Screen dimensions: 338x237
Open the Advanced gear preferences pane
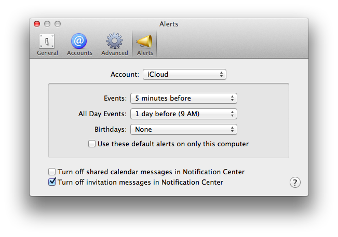[x=114, y=45]
